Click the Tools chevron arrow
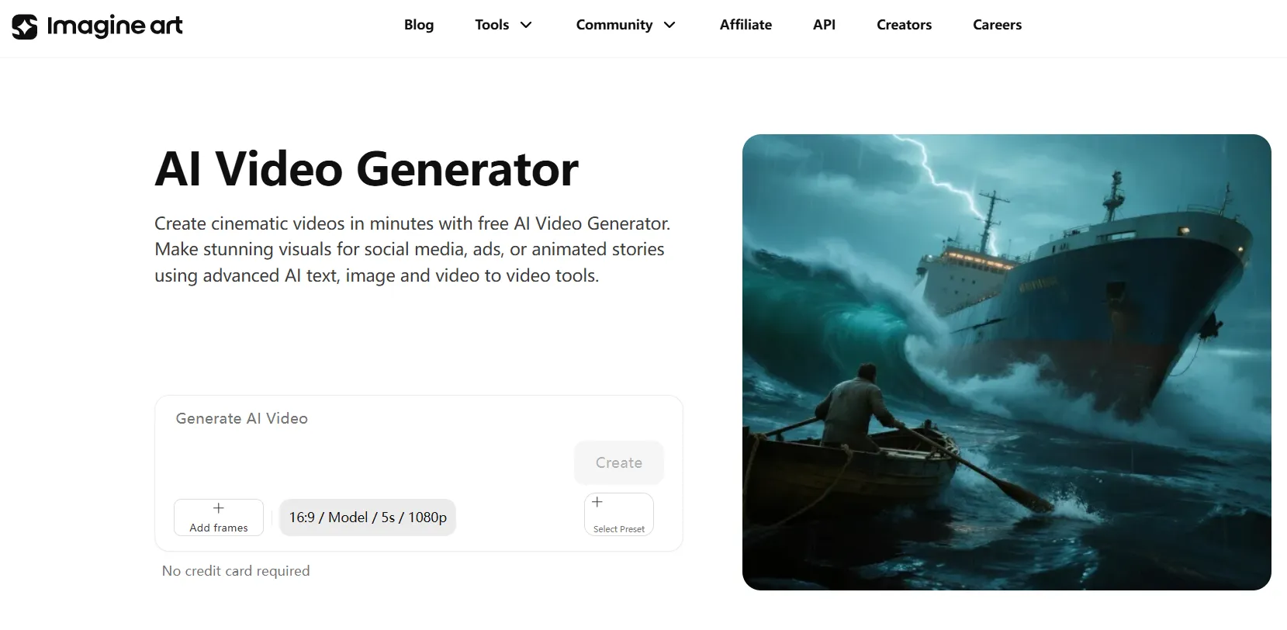The height and width of the screenshot is (630, 1287). tap(526, 25)
